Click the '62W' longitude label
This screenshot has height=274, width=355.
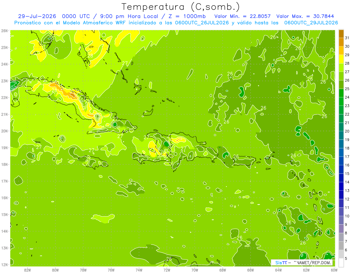(306, 270)
